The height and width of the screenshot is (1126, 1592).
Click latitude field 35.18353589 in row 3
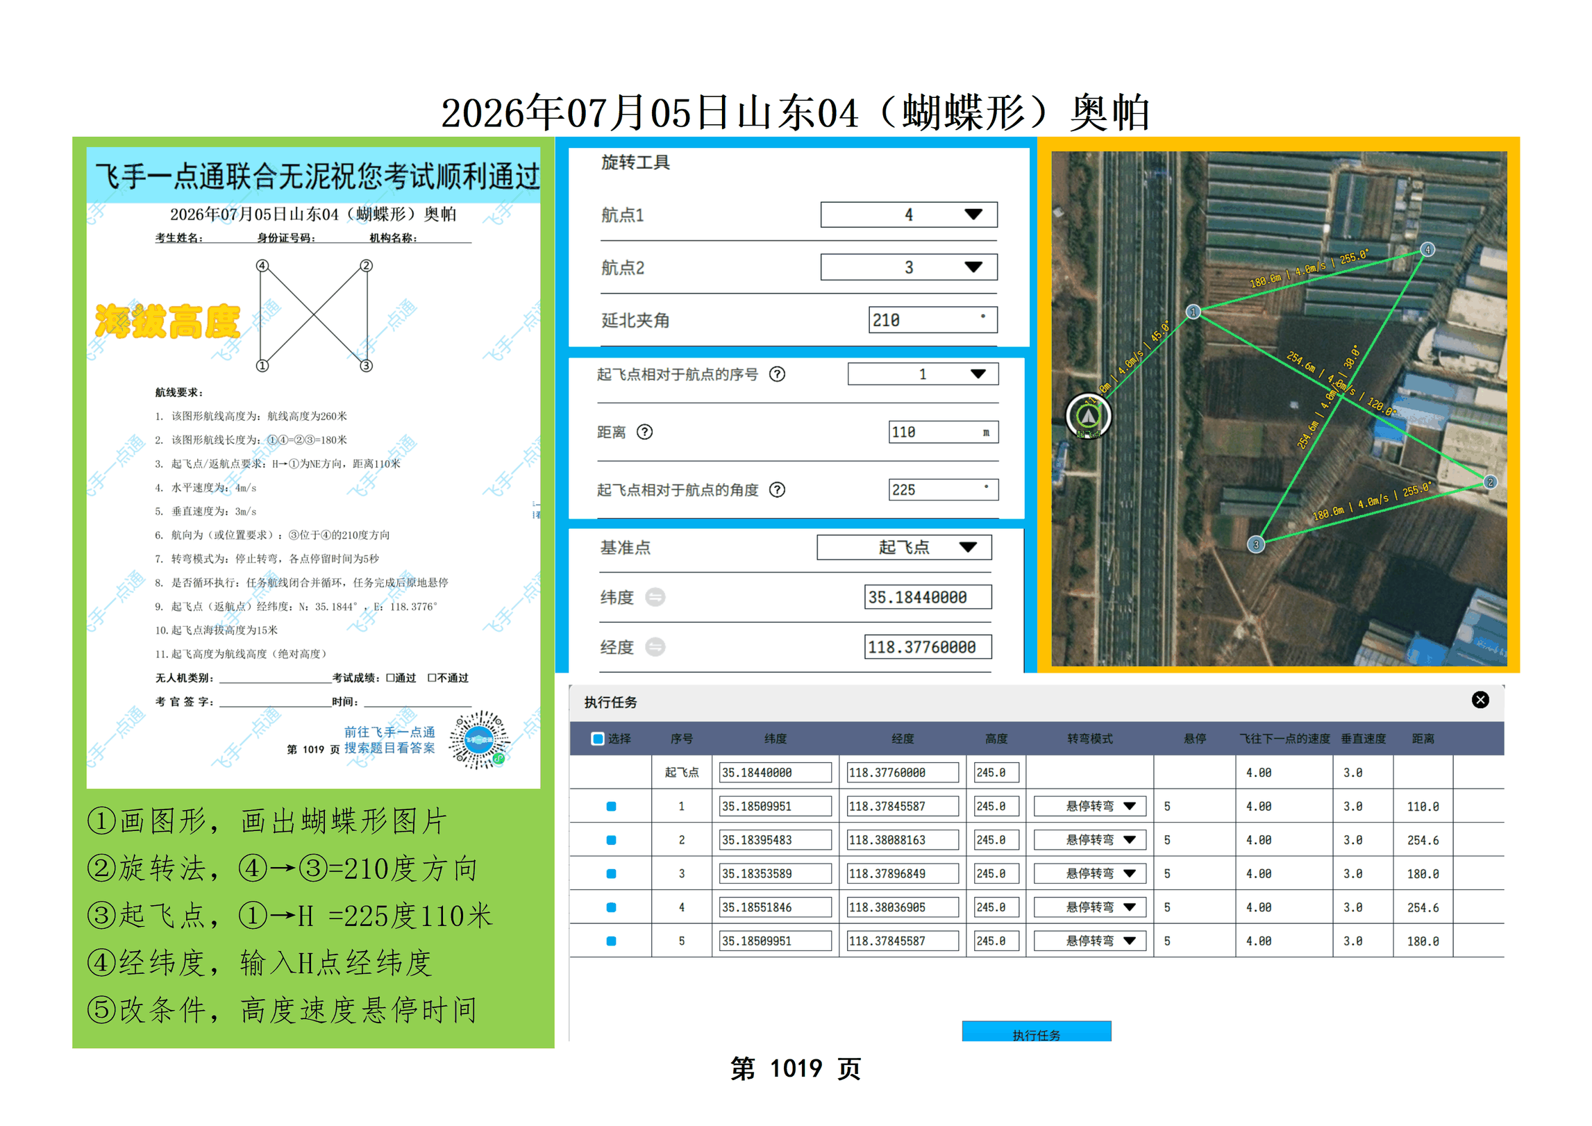pyautogui.click(x=775, y=874)
